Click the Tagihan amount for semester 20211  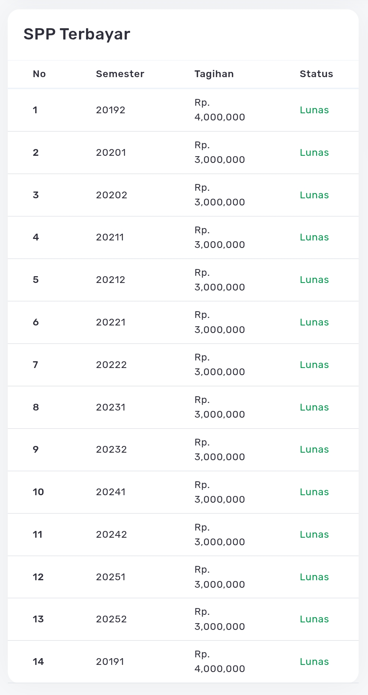(220, 237)
